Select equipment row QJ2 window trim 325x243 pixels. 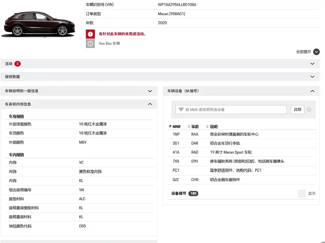pyautogui.click(x=241, y=180)
